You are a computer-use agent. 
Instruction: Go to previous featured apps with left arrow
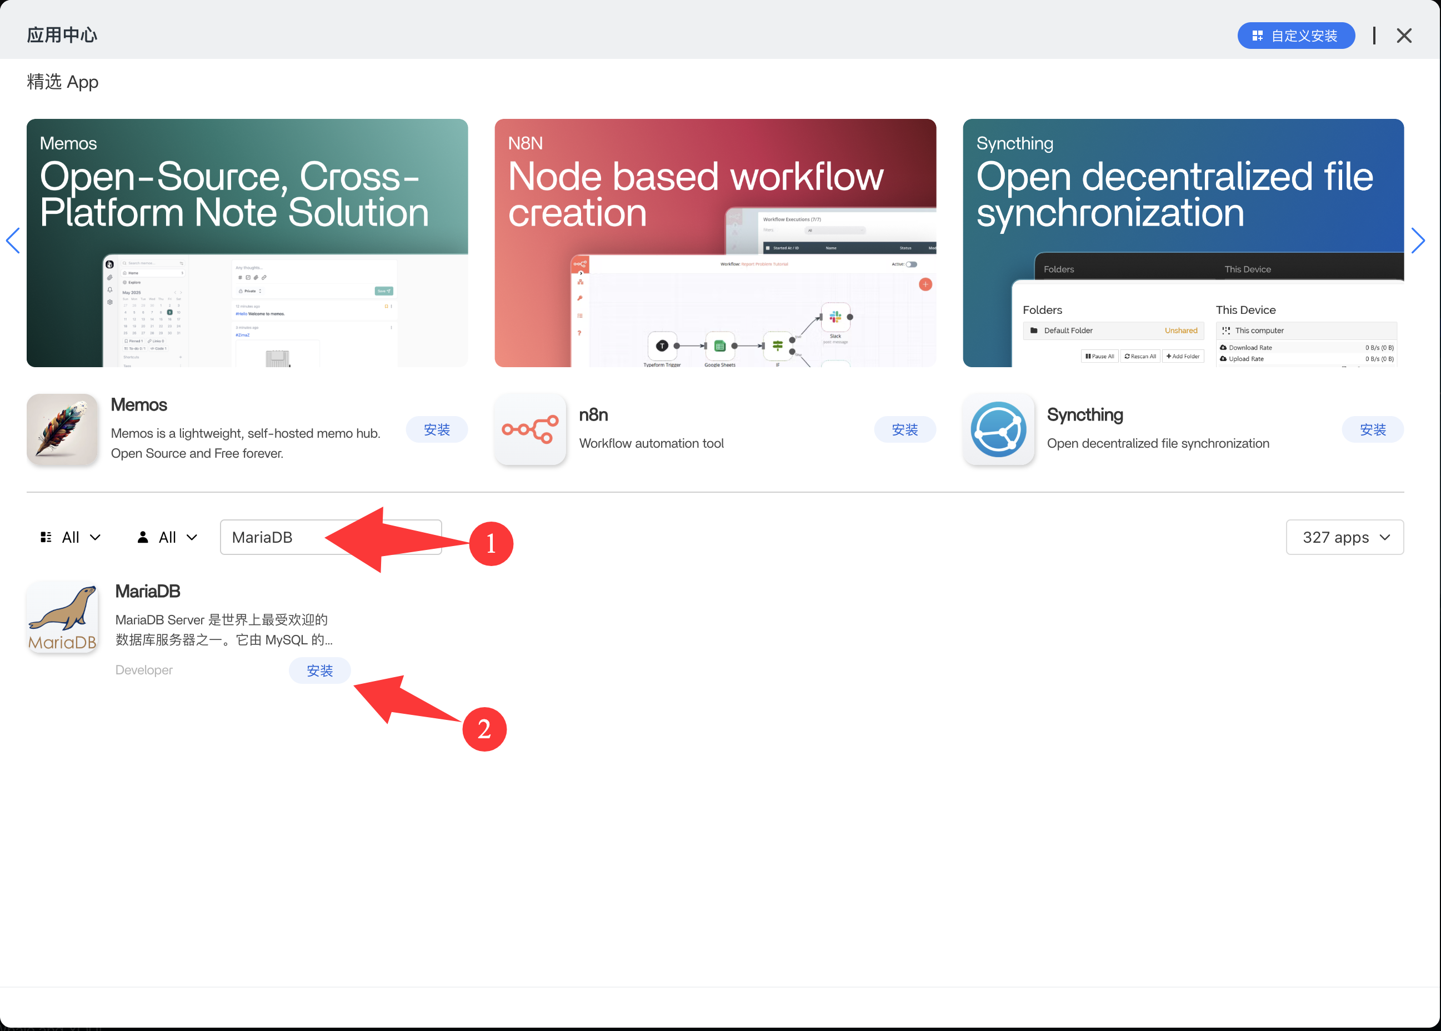[x=13, y=241]
